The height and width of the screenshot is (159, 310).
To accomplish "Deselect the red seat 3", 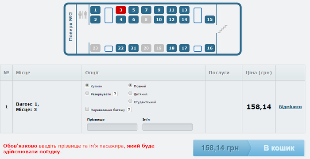I will [x=121, y=10].
